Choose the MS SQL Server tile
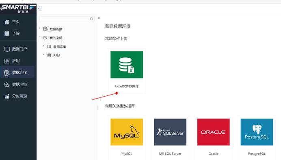The height and width of the screenshot is (160, 281). coord(170,132)
